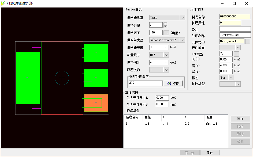Click the 旋转 rotate button

click(173, 83)
